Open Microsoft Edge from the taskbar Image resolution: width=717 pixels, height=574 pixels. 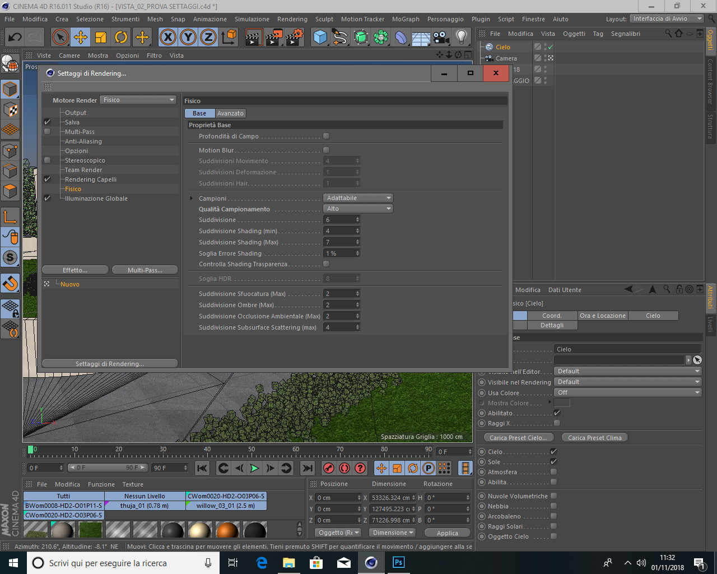point(262,563)
